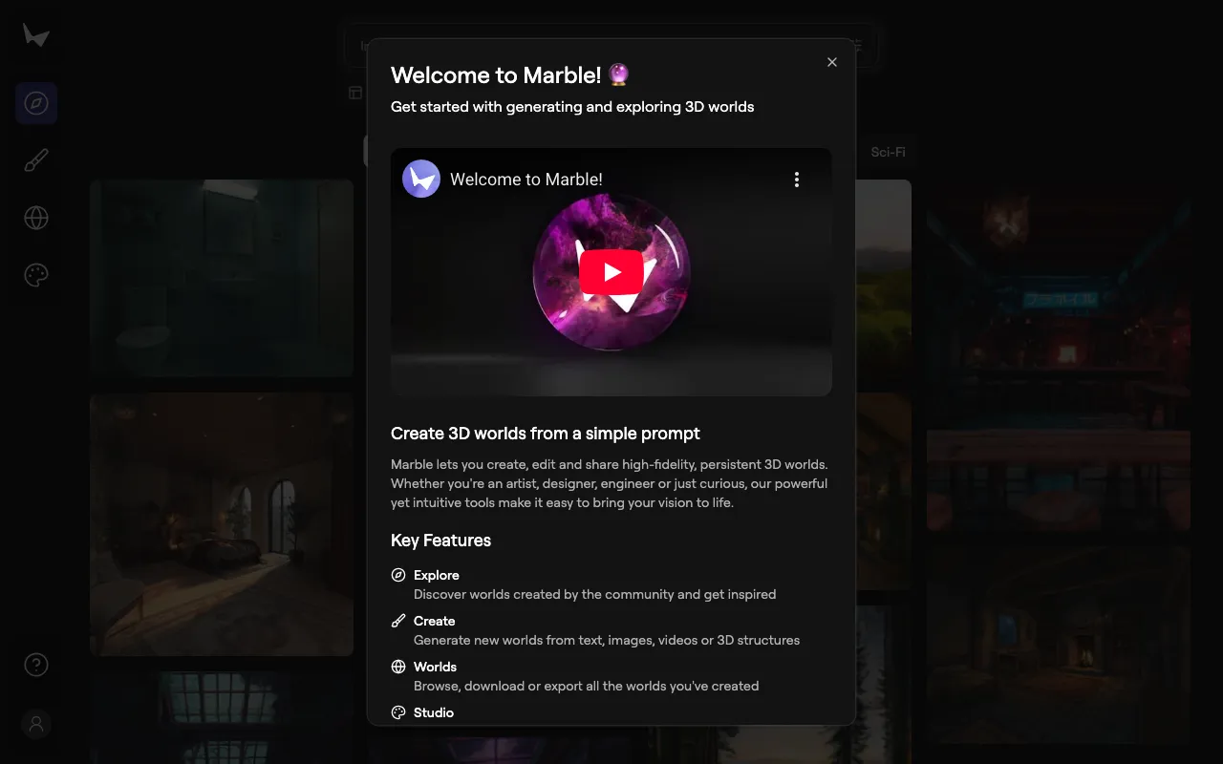Open the video's three-dot options menu
1223x764 pixels.
pos(797,180)
